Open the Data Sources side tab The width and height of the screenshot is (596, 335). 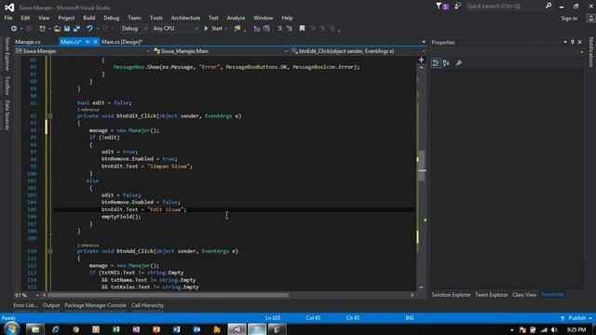(x=7, y=114)
